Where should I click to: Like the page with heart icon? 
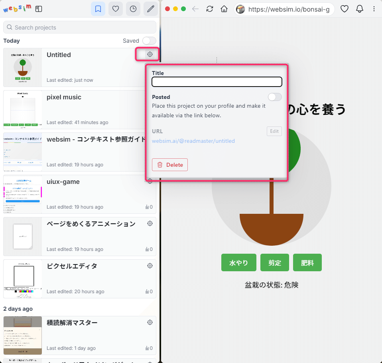click(344, 9)
